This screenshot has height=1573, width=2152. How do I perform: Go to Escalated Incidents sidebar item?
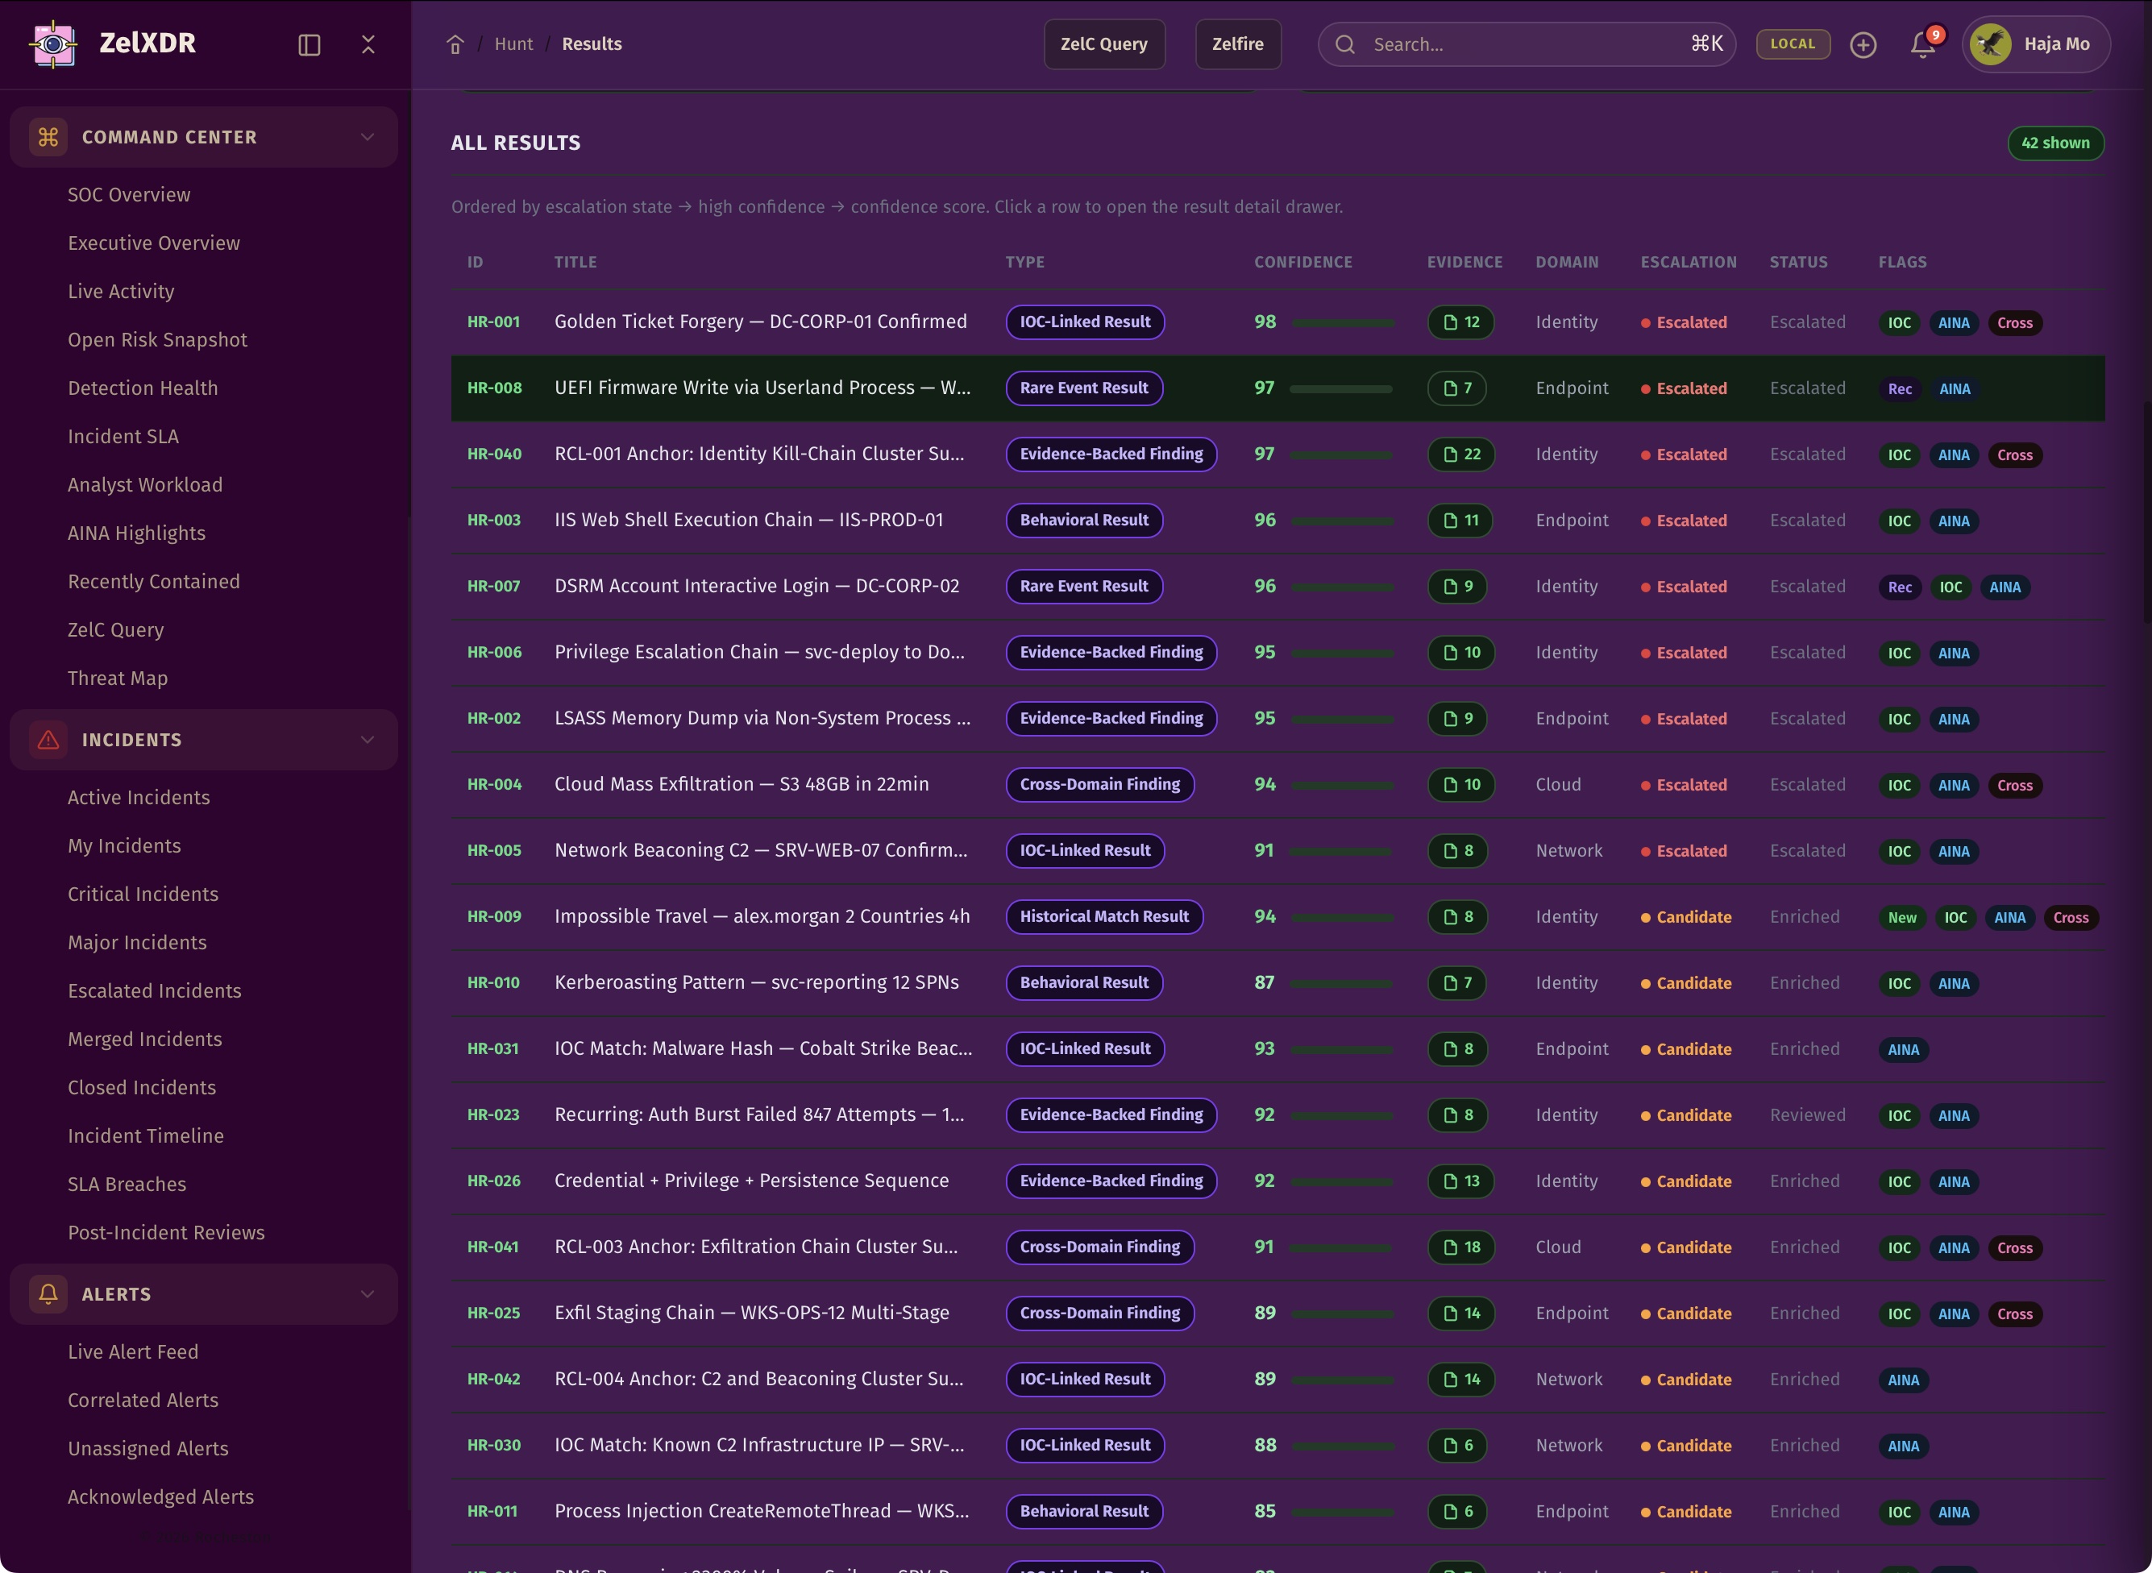154,990
